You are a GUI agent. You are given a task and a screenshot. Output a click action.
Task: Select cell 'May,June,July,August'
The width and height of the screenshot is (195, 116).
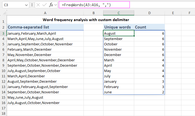pyautogui.click(x=45, y=98)
